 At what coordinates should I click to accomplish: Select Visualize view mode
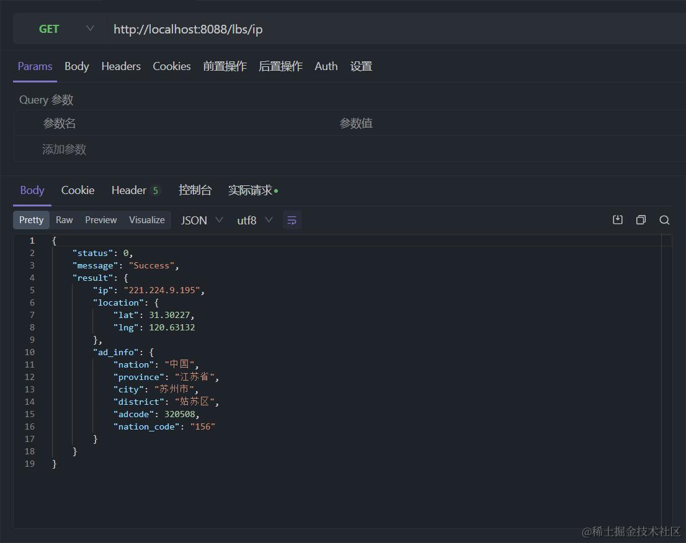pyautogui.click(x=146, y=220)
